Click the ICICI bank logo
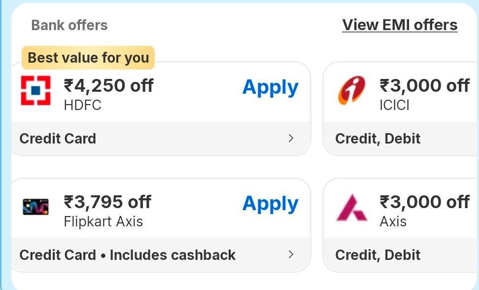 click(x=351, y=91)
